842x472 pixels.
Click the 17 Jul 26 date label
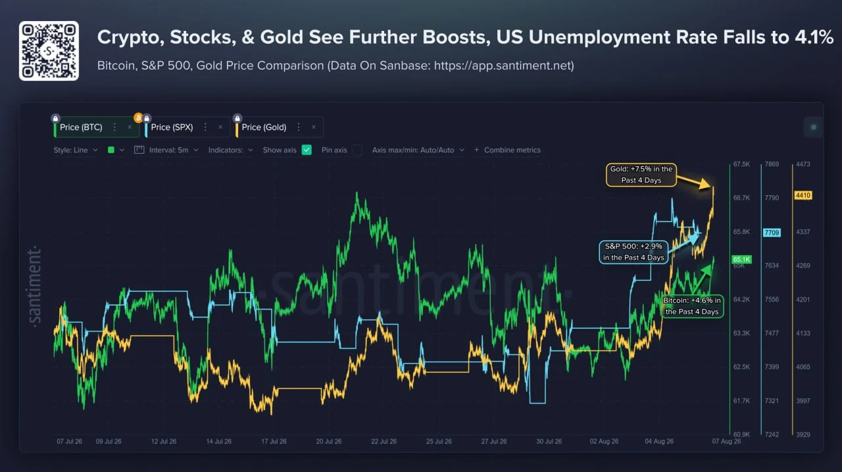pos(273,441)
